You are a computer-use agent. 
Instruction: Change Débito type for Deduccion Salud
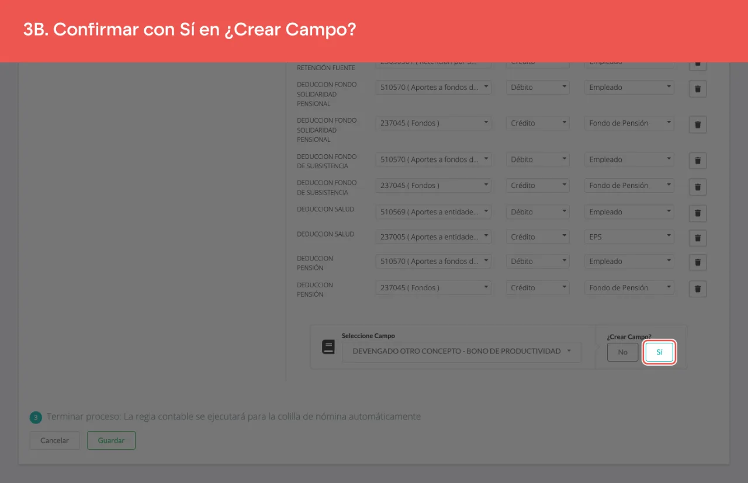click(x=538, y=212)
